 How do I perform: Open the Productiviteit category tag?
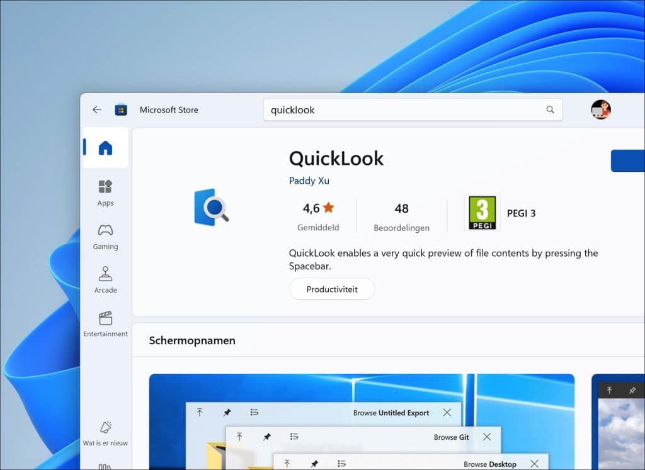click(332, 289)
